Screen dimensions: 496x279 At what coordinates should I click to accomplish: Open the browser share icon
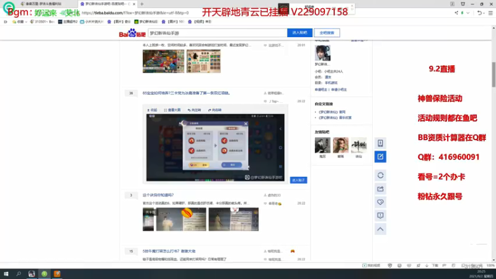click(x=456, y=13)
